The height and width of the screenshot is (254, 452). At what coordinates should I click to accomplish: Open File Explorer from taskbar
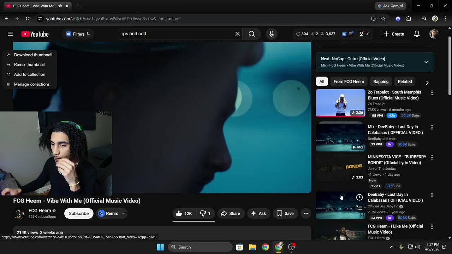coord(252,247)
